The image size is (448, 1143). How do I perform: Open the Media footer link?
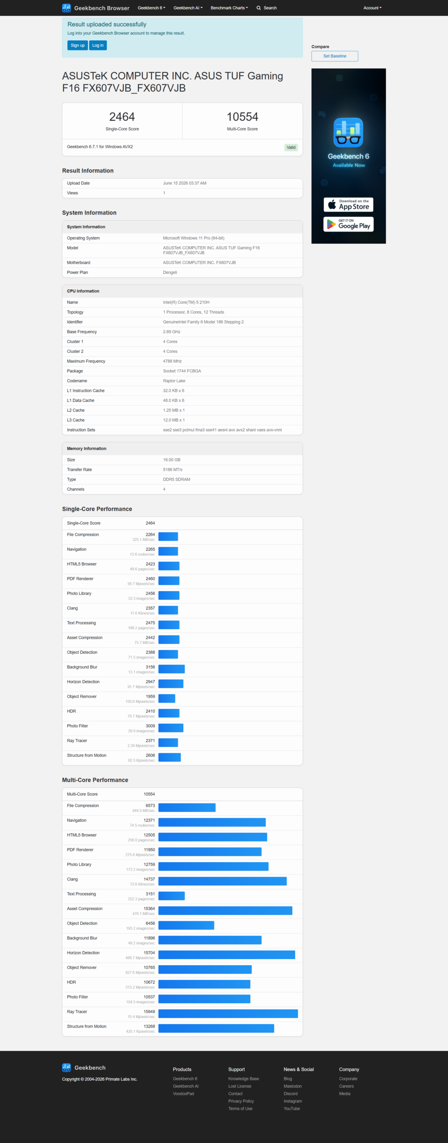(344, 1094)
